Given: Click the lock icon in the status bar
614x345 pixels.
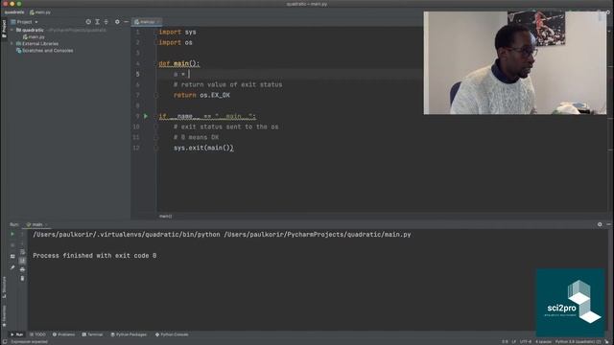Looking at the screenshot, I should point(607,342).
